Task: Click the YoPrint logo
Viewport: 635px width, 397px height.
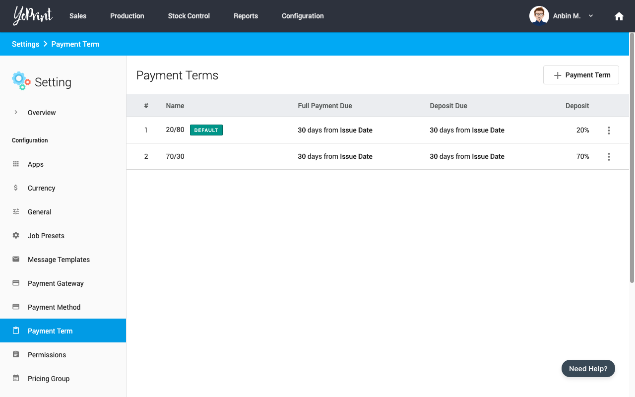Action: click(32, 16)
